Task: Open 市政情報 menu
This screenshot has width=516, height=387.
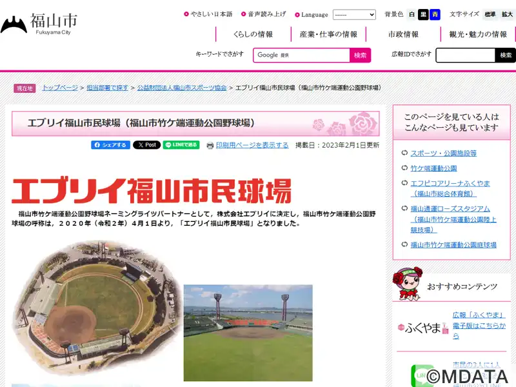Action: click(404, 34)
